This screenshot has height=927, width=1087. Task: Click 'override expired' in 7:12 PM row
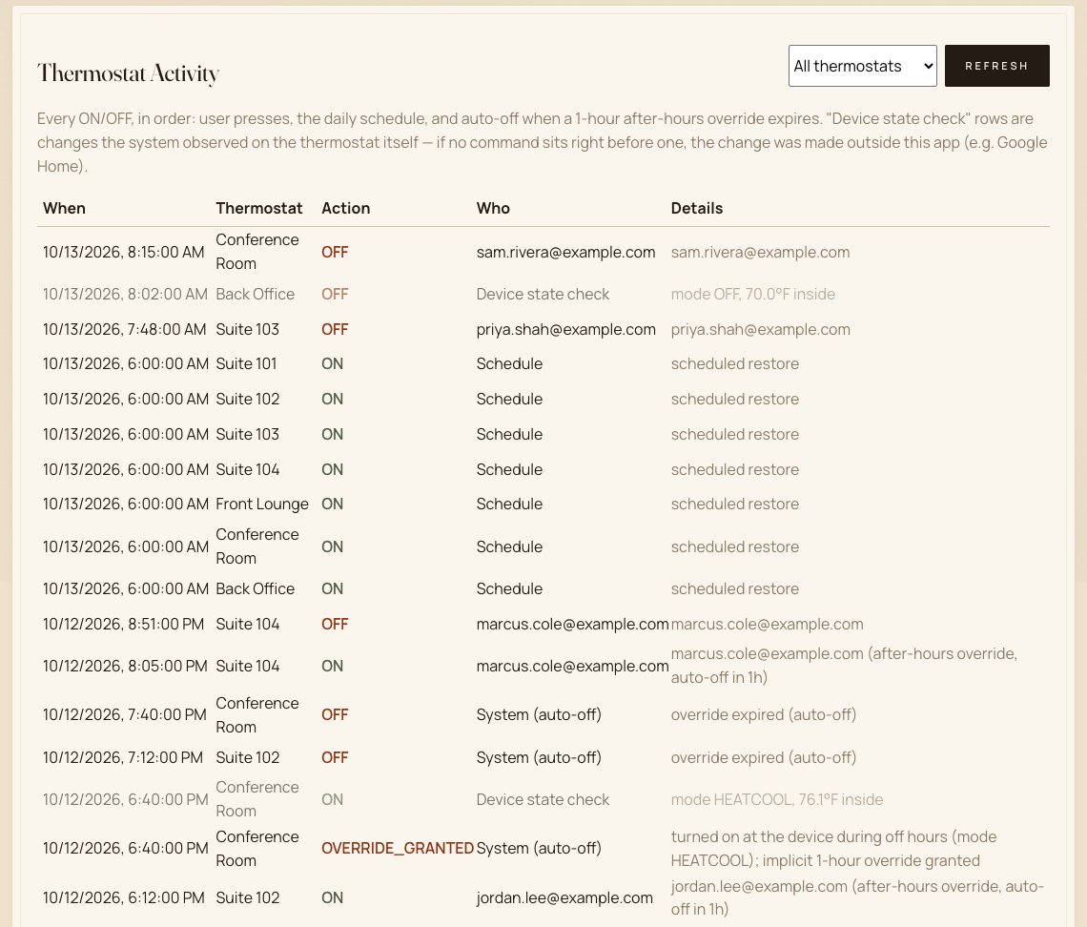763,757
